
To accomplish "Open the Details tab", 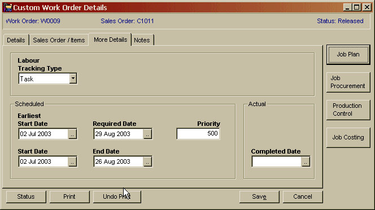I will [x=16, y=40].
